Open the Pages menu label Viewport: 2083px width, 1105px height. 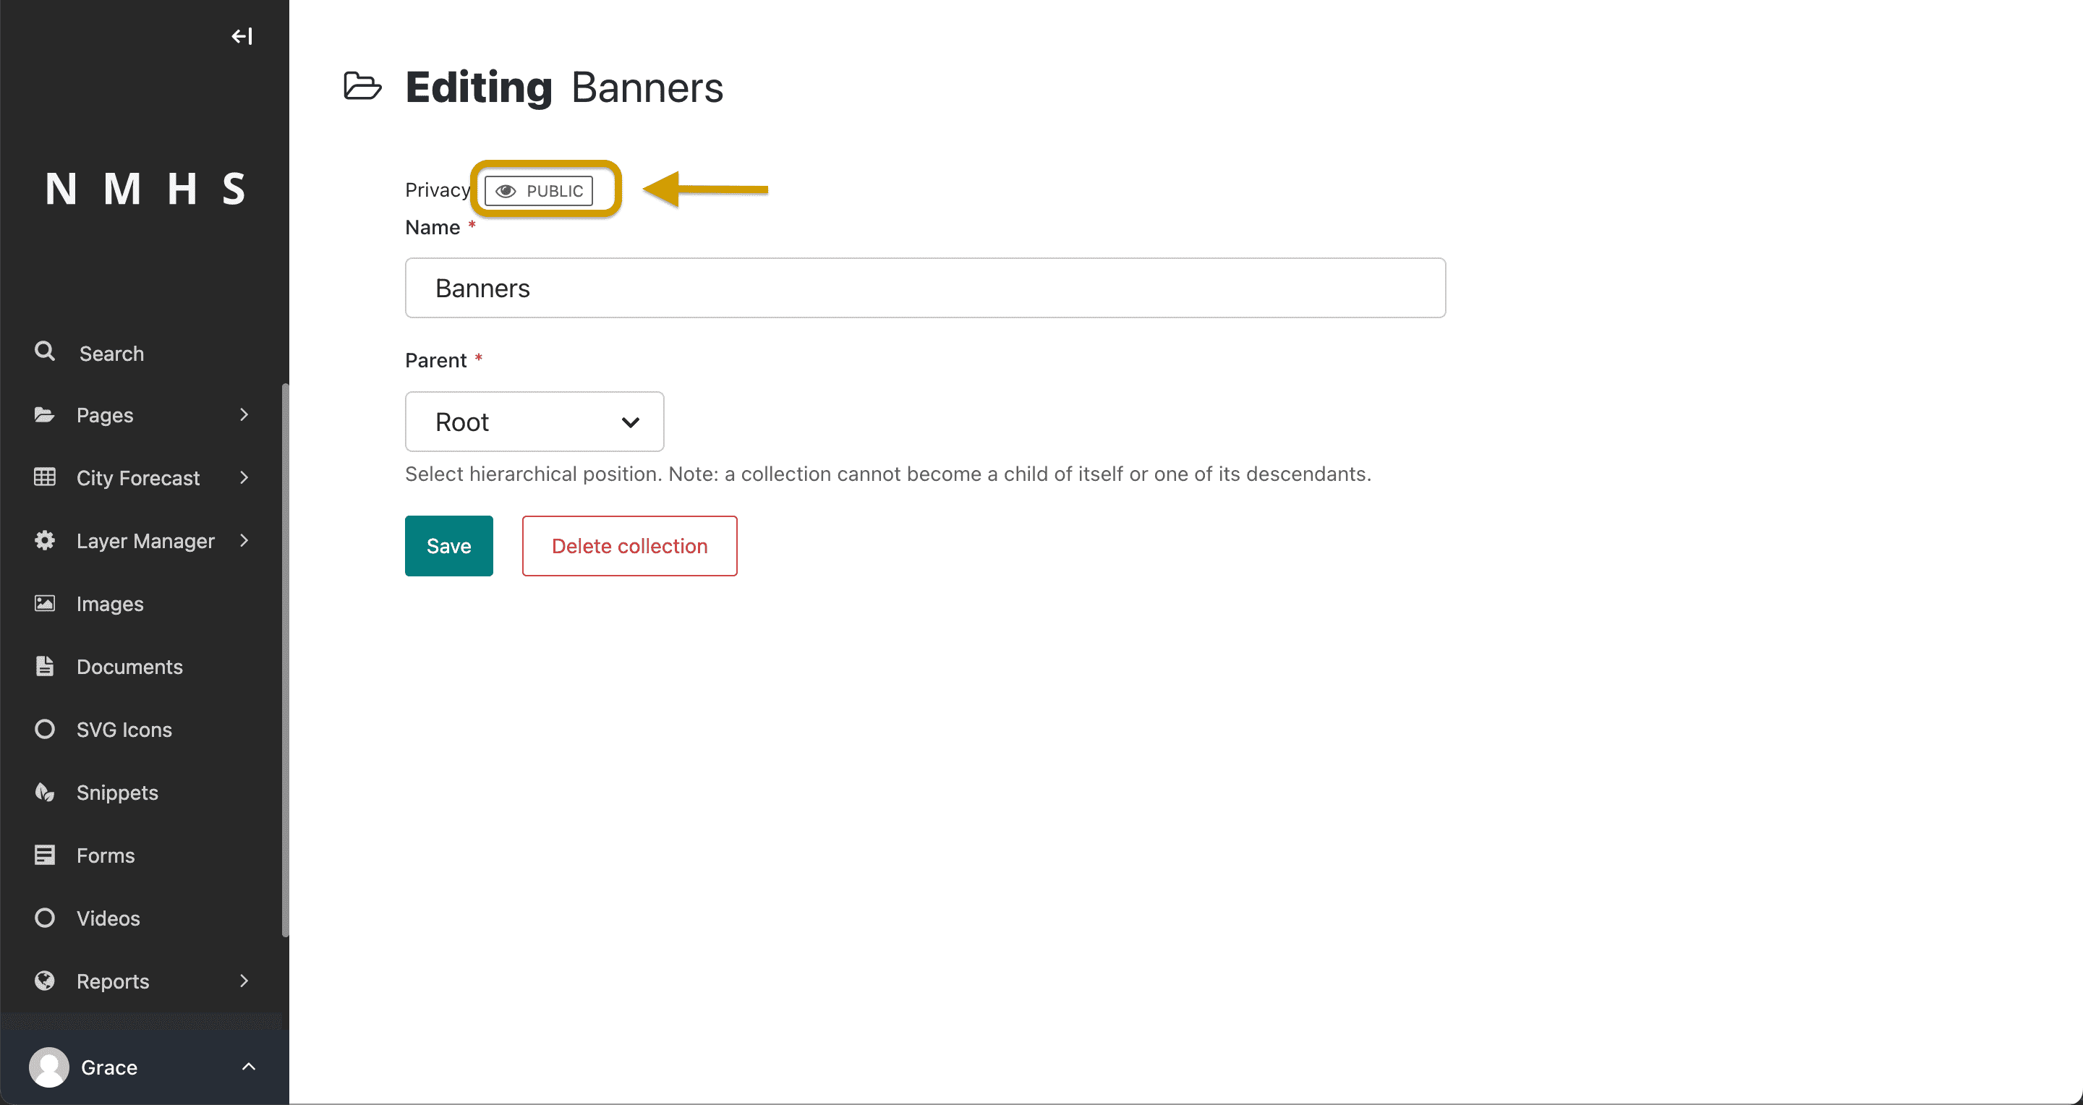point(105,416)
